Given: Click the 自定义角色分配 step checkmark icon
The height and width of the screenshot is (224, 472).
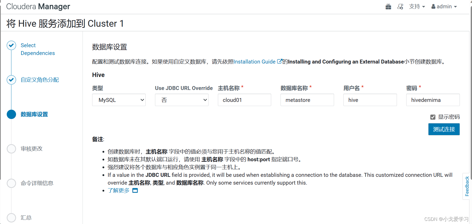Looking at the screenshot, I should pos(11,80).
